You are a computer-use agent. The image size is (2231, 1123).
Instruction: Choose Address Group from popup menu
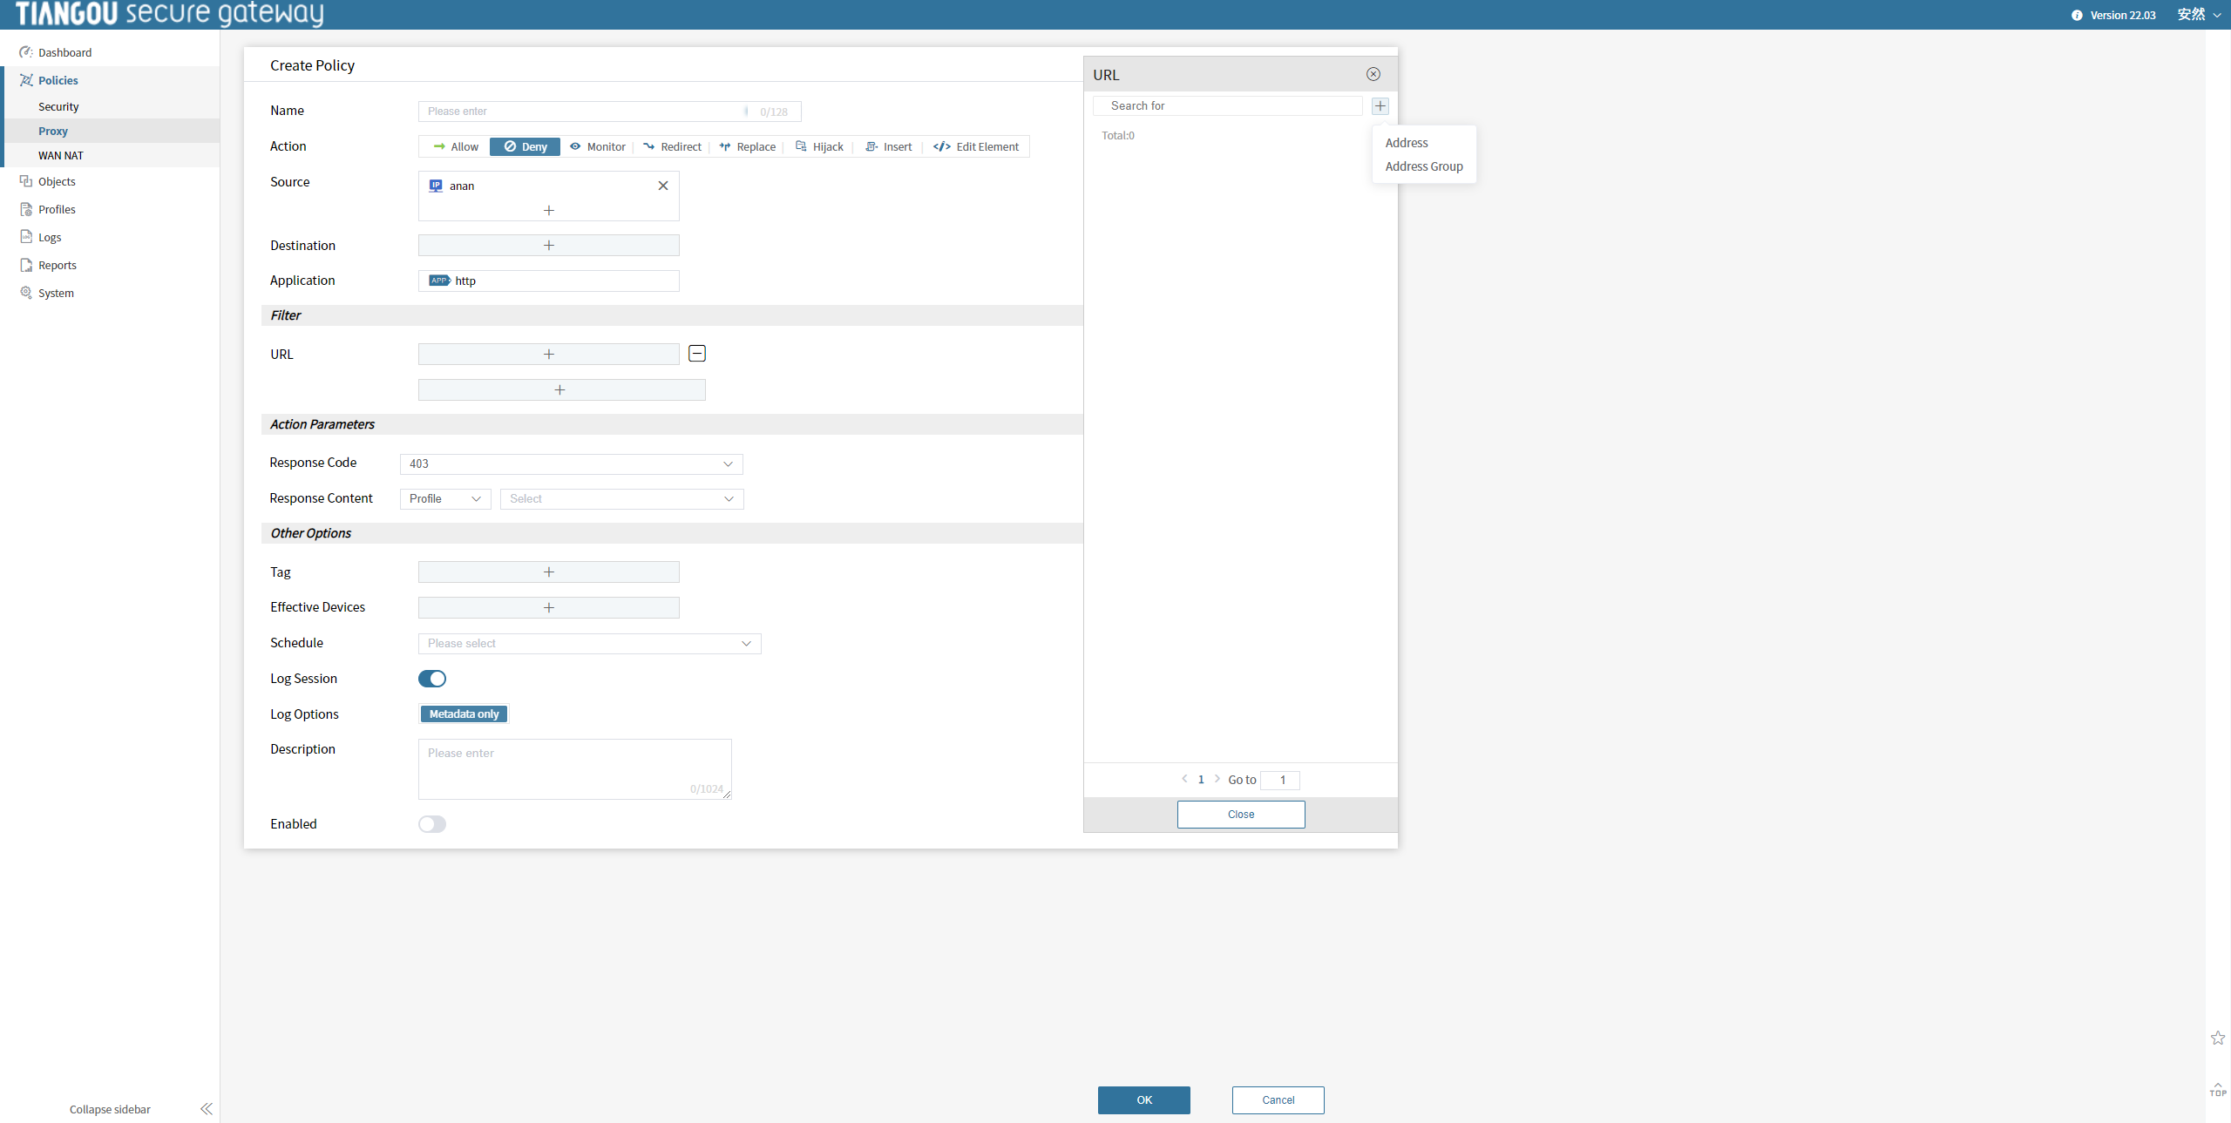pos(1423,166)
